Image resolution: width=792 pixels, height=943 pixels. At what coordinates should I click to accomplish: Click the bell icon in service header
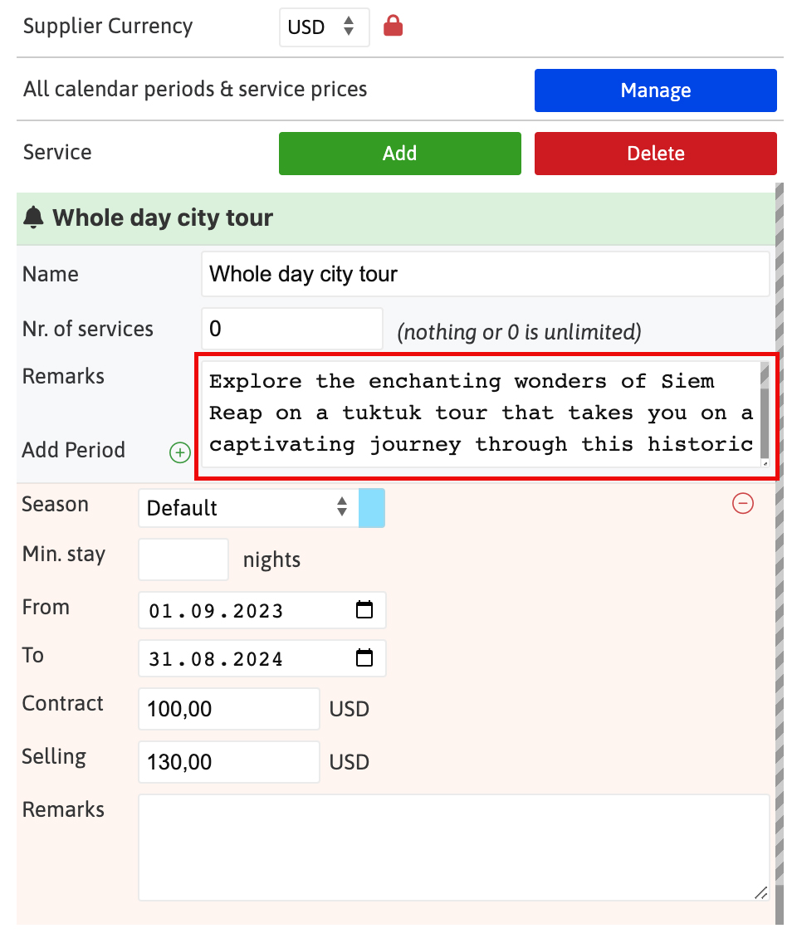[x=34, y=217]
